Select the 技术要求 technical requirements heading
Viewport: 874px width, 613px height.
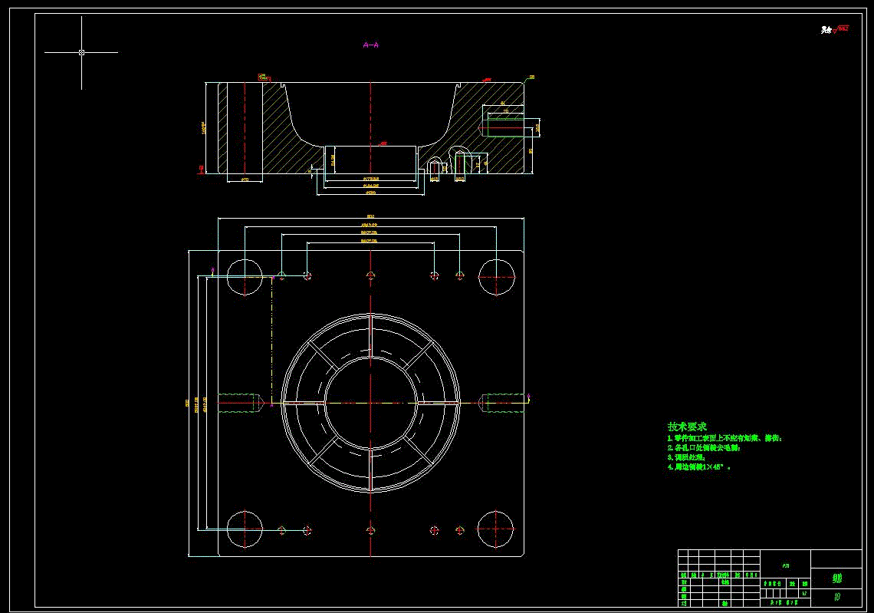687,427
